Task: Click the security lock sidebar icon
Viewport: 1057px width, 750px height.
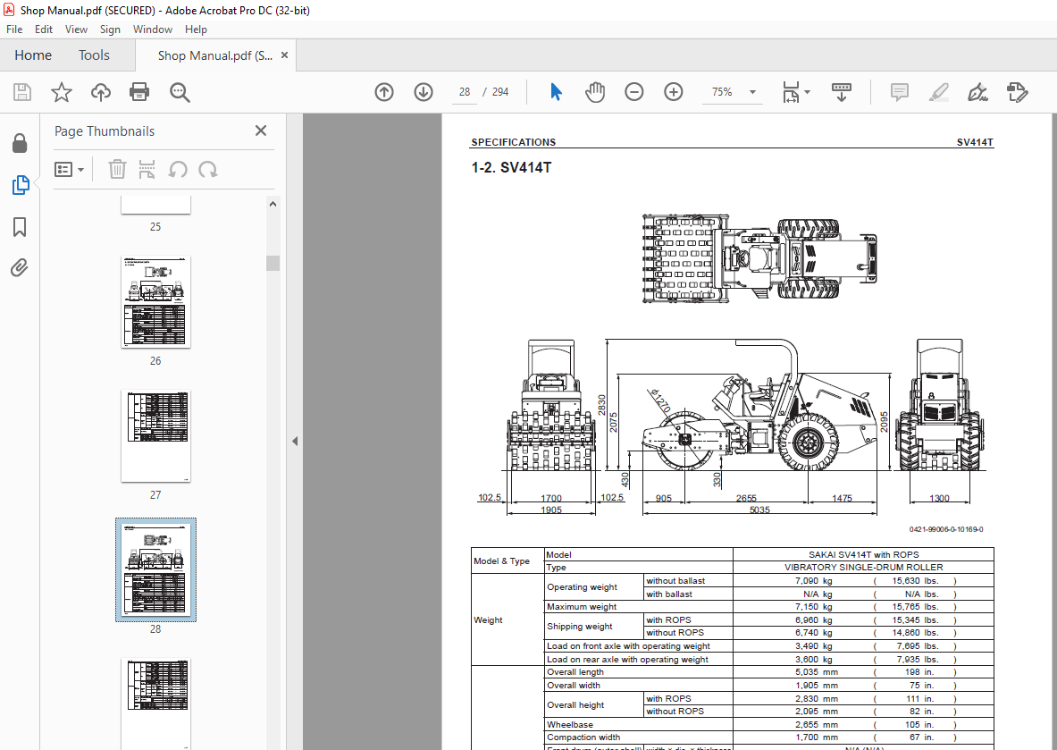Action: point(20,143)
